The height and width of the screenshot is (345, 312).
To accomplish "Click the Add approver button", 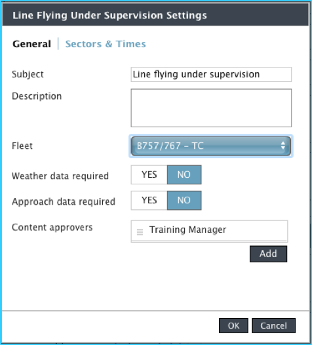I will pos(268,254).
